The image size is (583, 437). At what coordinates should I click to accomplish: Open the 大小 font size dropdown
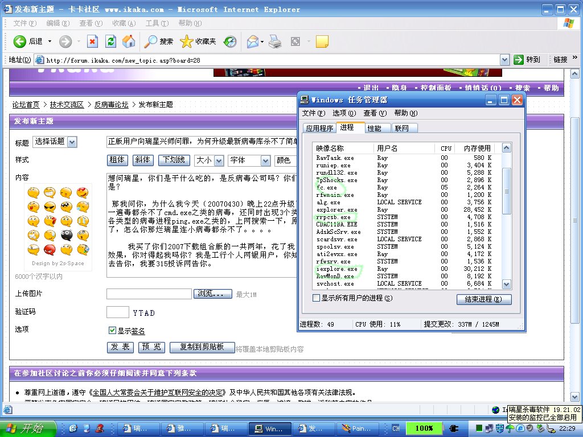click(x=208, y=160)
